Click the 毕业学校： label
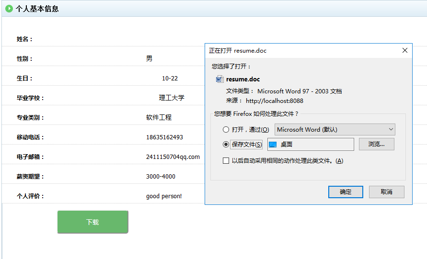The image size is (427, 259). click(x=30, y=98)
